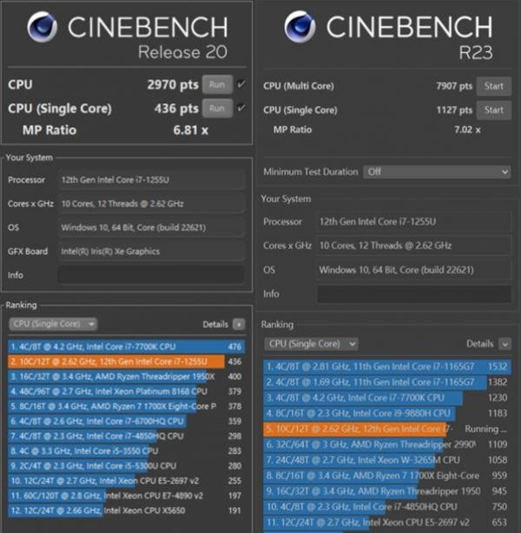This screenshot has width=521, height=533.
Task: Click GFX Board field Intel Iris Xe Graphics
Action: (x=151, y=252)
